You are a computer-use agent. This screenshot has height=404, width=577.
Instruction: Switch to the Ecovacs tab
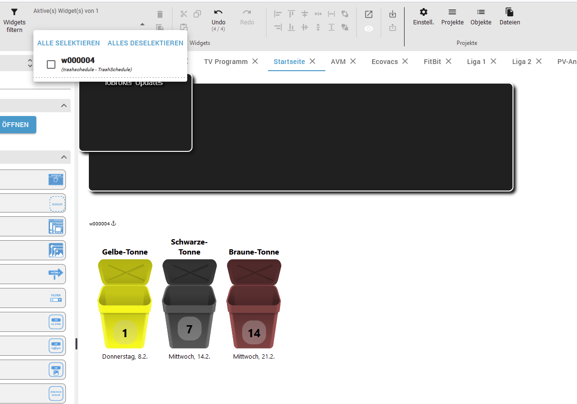tap(385, 62)
